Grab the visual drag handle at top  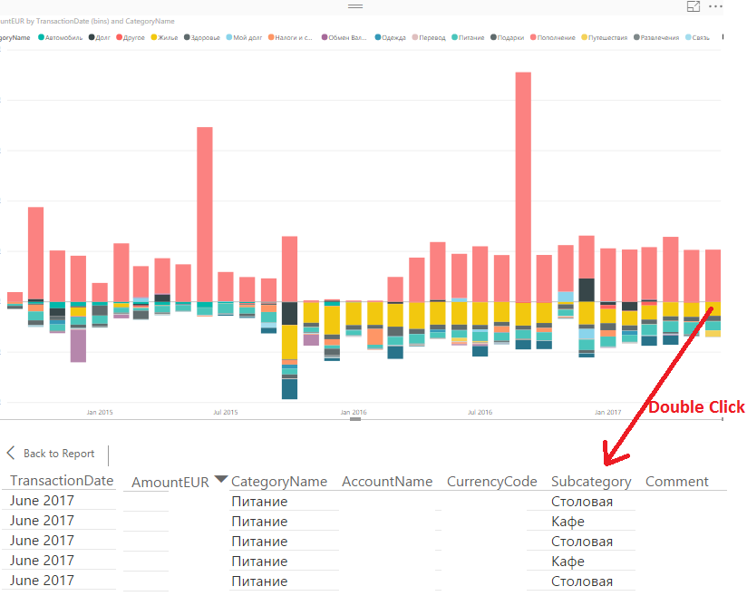[x=355, y=6]
